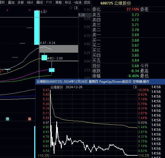Image resolution: width=165 pixels, height=158 pixels.
Task: Click the 今开 label
Action: pos(144,66)
